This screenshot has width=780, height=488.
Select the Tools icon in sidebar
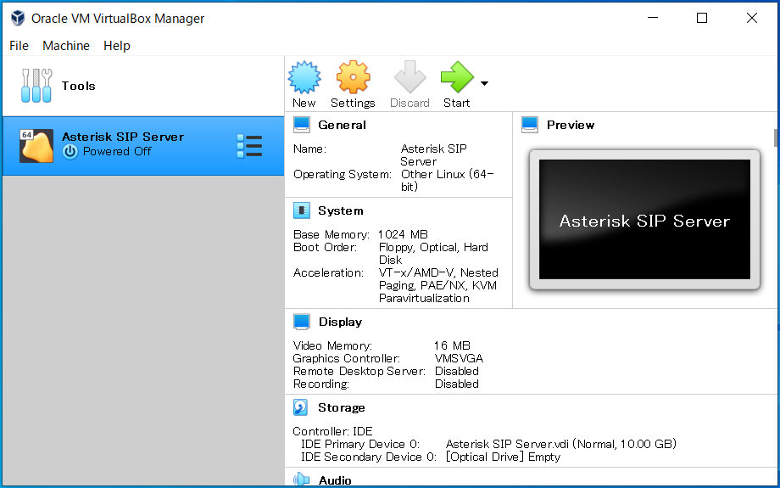[36, 86]
